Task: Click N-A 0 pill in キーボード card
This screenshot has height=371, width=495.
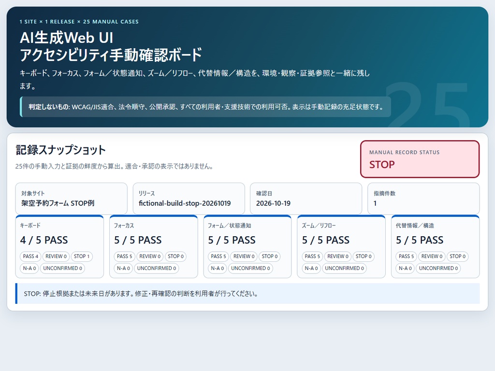Action: [29, 269]
